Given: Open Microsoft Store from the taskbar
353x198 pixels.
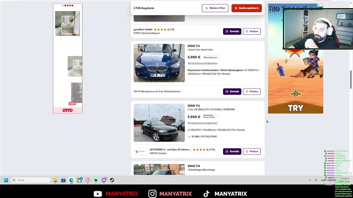Looking at the screenshot, I should pos(63,180).
